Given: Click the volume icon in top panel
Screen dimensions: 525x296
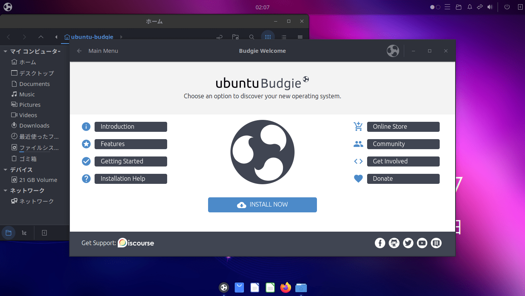Looking at the screenshot, I should [x=490, y=7].
